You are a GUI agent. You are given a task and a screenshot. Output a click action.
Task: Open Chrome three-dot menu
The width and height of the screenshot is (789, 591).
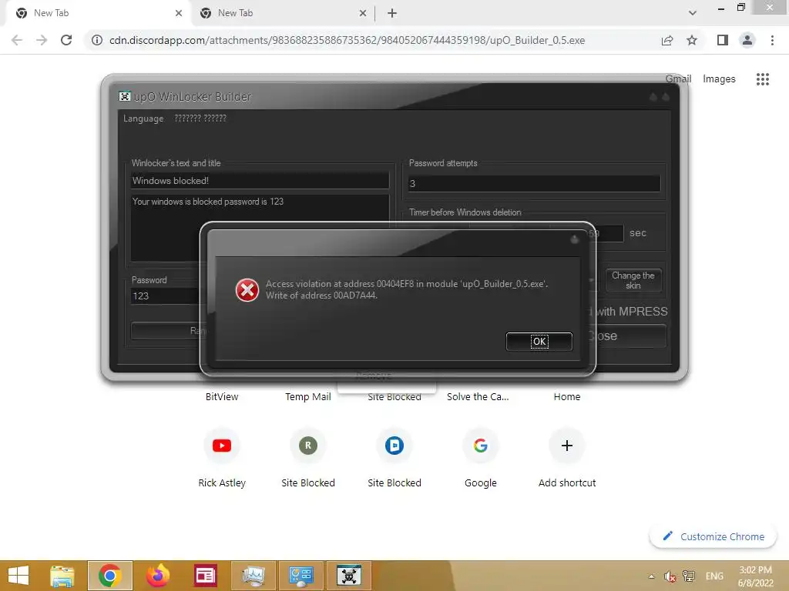pyautogui.click(x=772, y=40)
